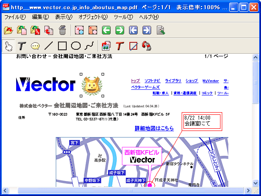Click the 〒160-0023 postal code text
Screen dimensions: 261x196
[58, 114]
